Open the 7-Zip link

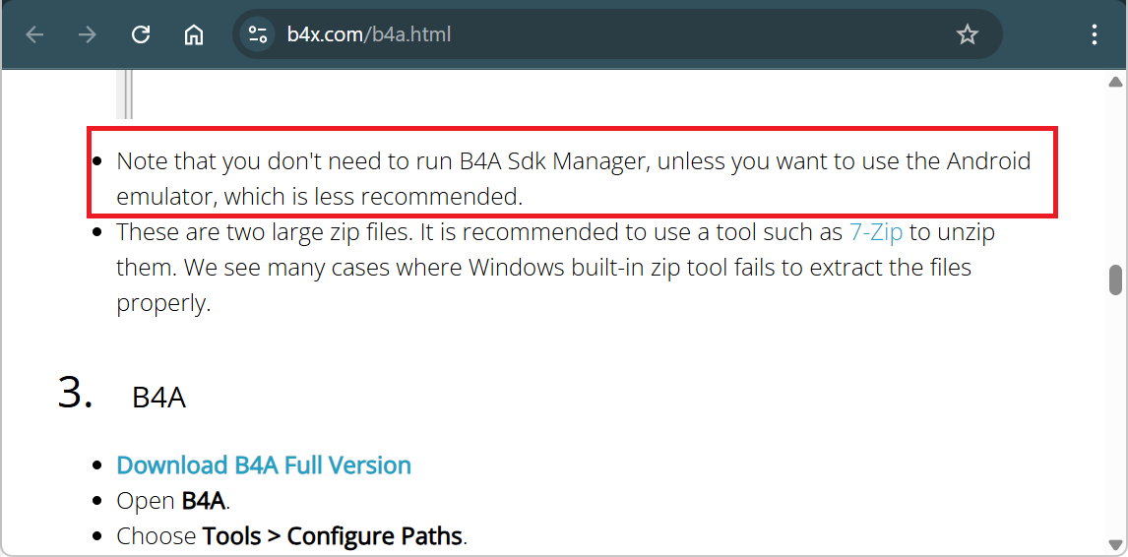(x=875, y=233)
